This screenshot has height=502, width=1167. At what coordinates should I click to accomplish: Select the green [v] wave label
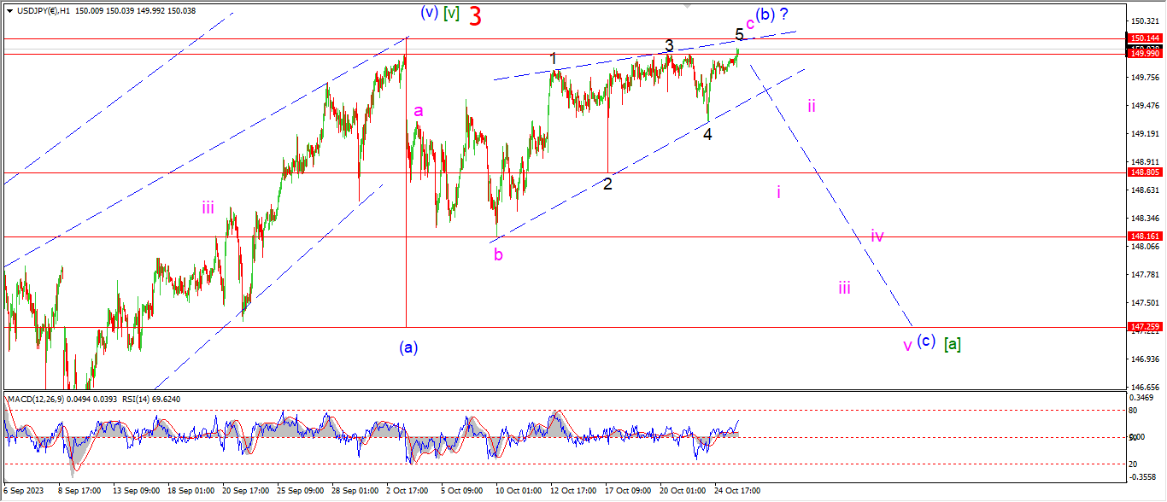coord(452,14)
